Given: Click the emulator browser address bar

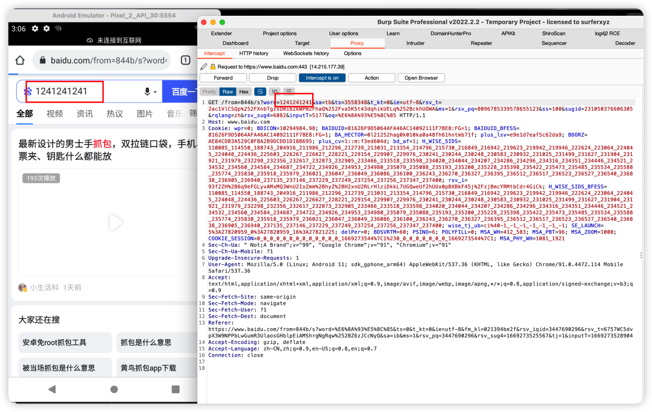Looking at the screenshot, I should point(102,60).
